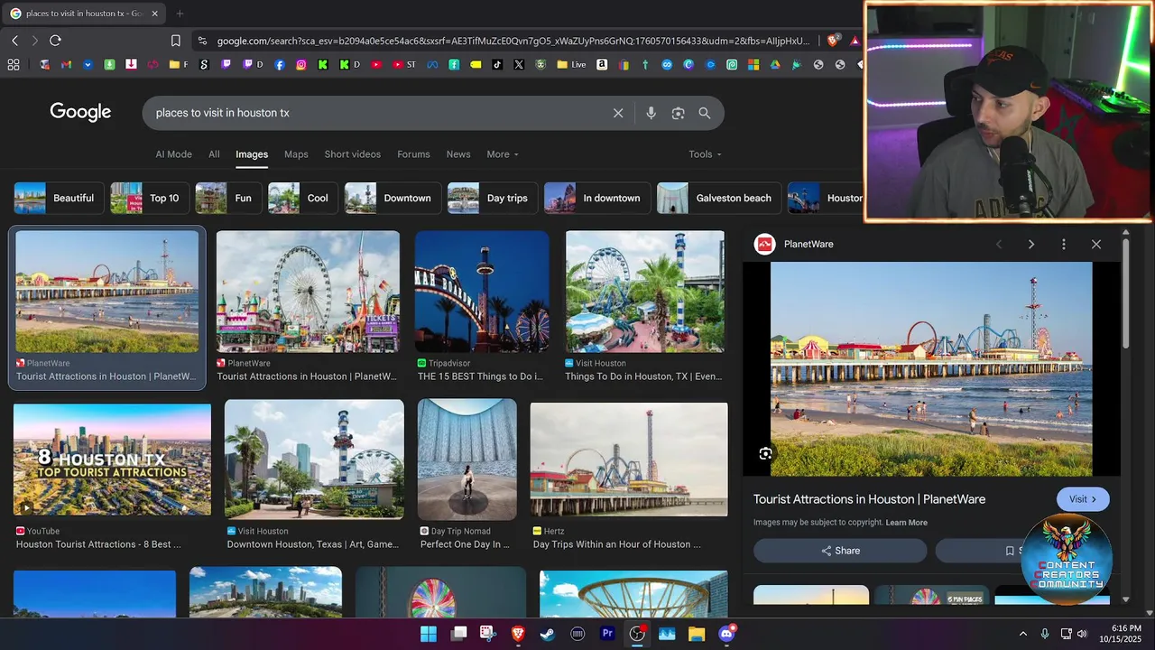Image resolution: width=1155 pixels, height=650 pixels.
Task: Click the large pier image in preview
Action: pos(931,369)
